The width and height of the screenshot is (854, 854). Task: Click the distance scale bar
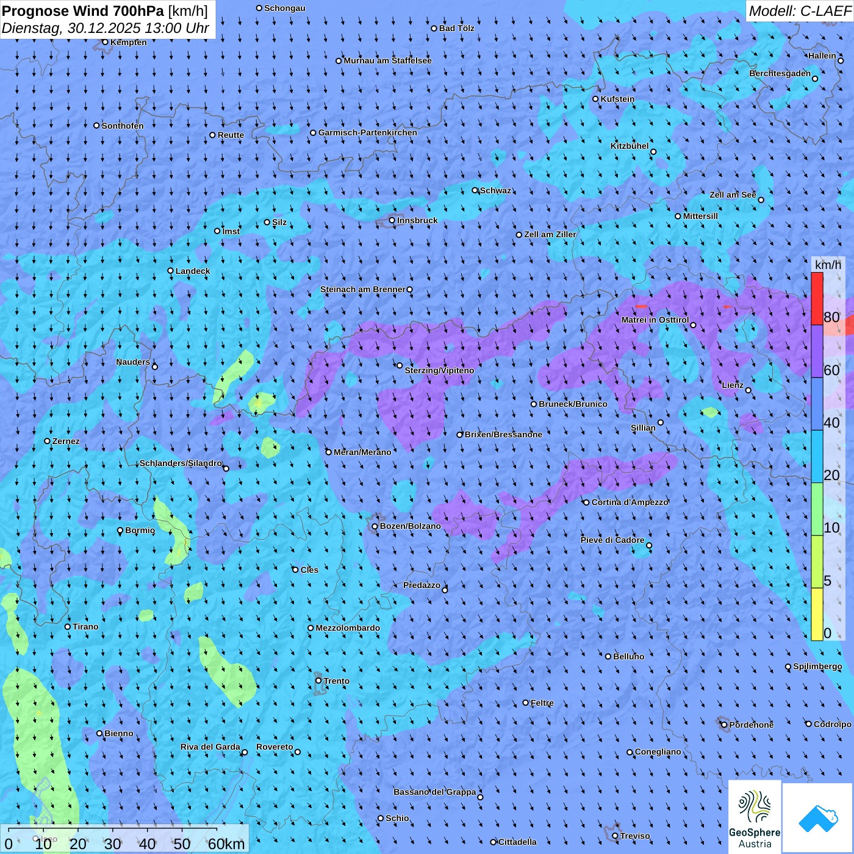(124, 839)
